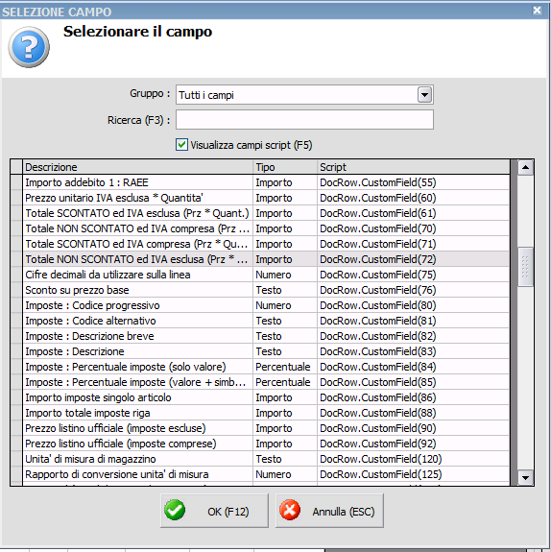Click the scroll down arrow of the list
This screenshot has width=551, height=552.
coord(526,478)
